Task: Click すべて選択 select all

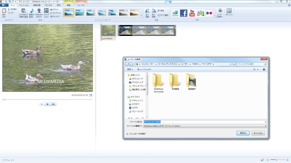Action: pos(163,15)
